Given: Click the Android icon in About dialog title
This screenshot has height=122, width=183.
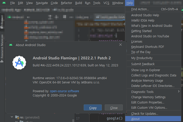Looking at the screenshot, I should (11, 45).
